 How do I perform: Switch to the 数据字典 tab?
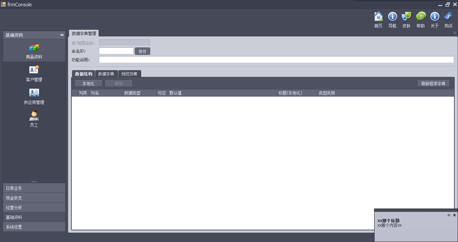106,74
